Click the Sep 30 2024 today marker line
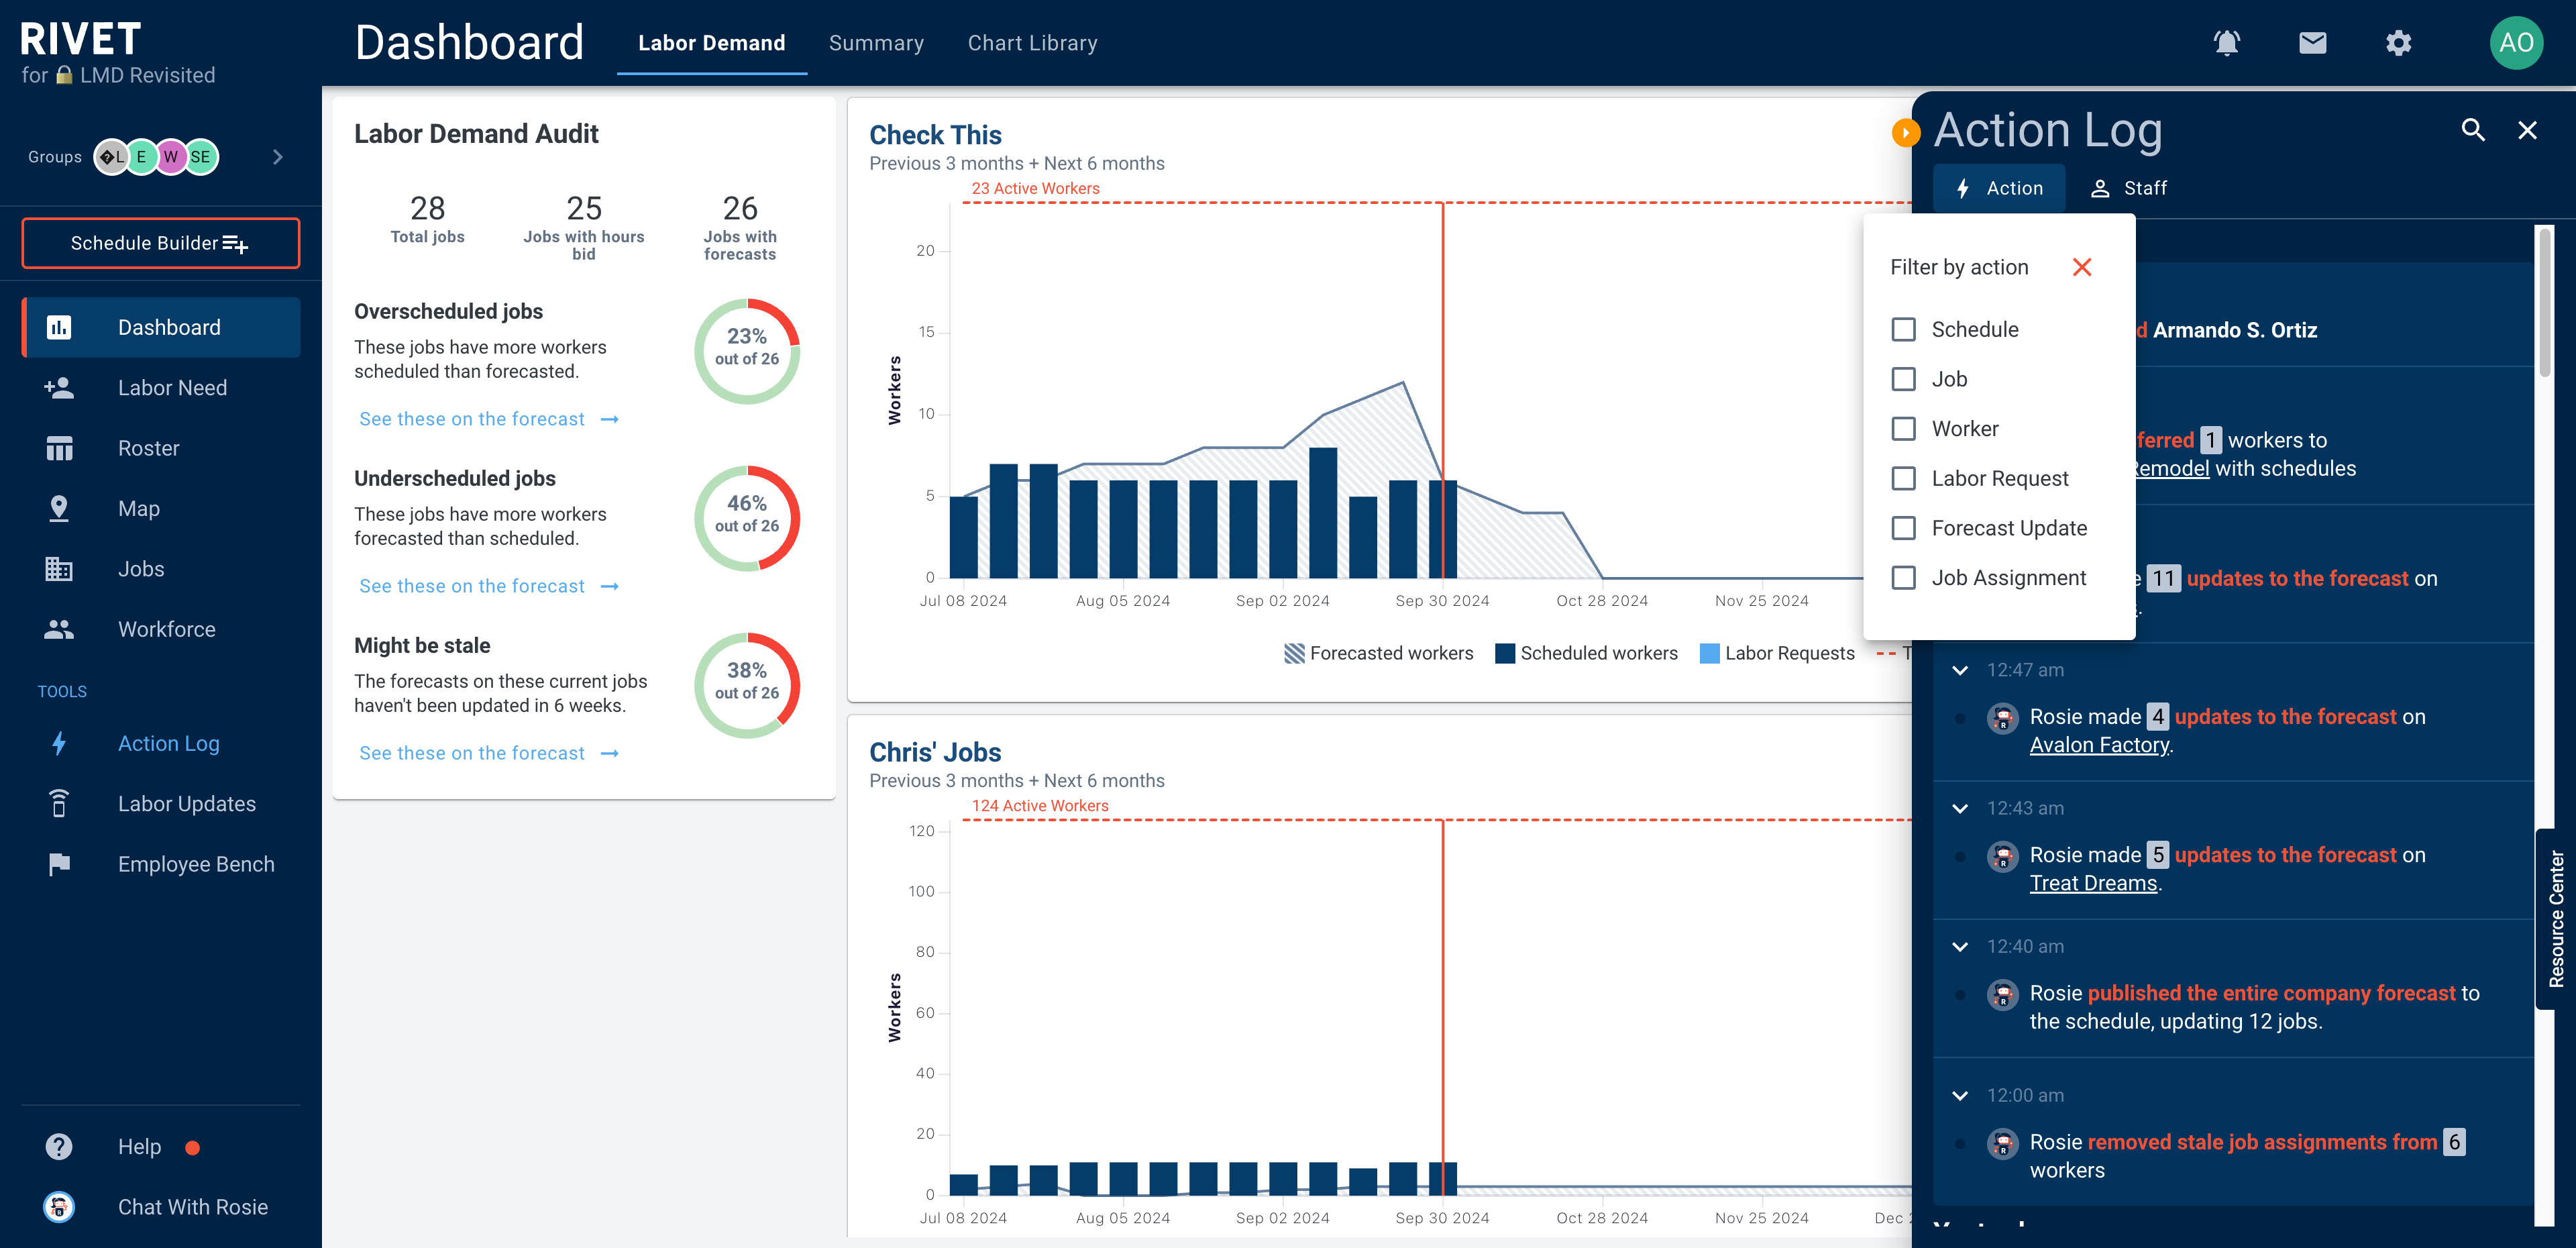 tap(1443, 390)
